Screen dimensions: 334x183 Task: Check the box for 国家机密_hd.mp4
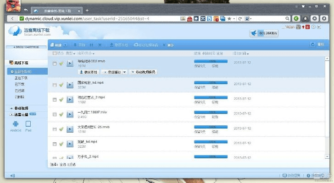coord(55,85)
